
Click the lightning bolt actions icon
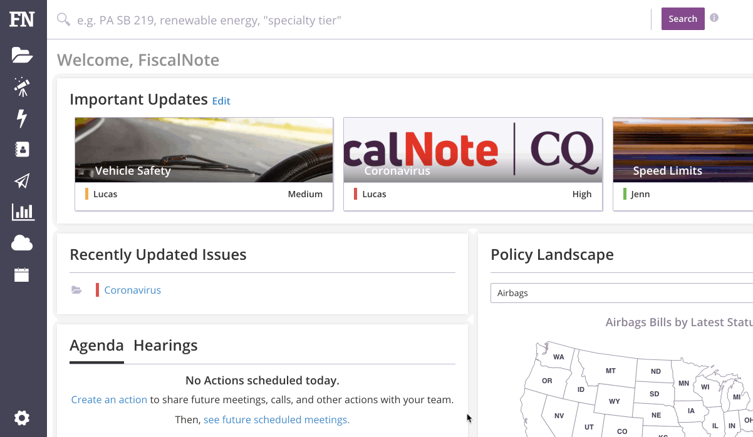[22, 118]
